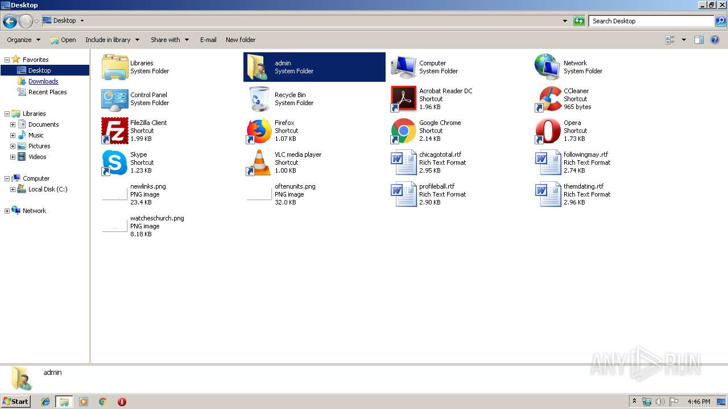Click the Back navigation arrow button
Image resolution: width=728 pixels, height=409 pixels.
point(10,21)
